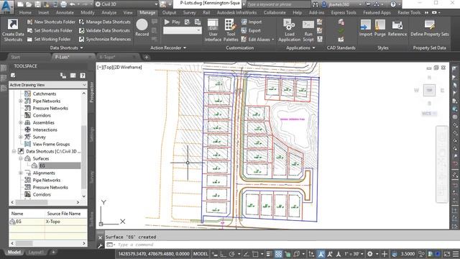Expand Assemblies tree node
Image resolution: width=460 pixels, height=259 pixels.
[x=21, y=122]
